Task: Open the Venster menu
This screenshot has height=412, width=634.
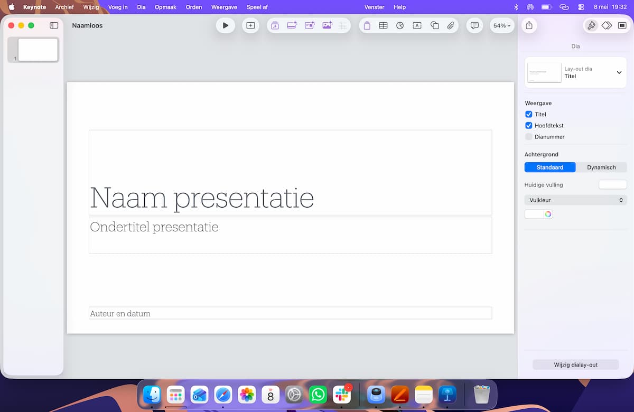Action: pyautogui.click(x=374, y=7)
